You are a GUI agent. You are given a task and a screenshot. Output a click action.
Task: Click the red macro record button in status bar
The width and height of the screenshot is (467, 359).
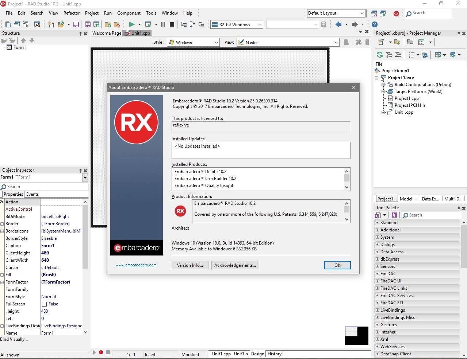[101, 352]
